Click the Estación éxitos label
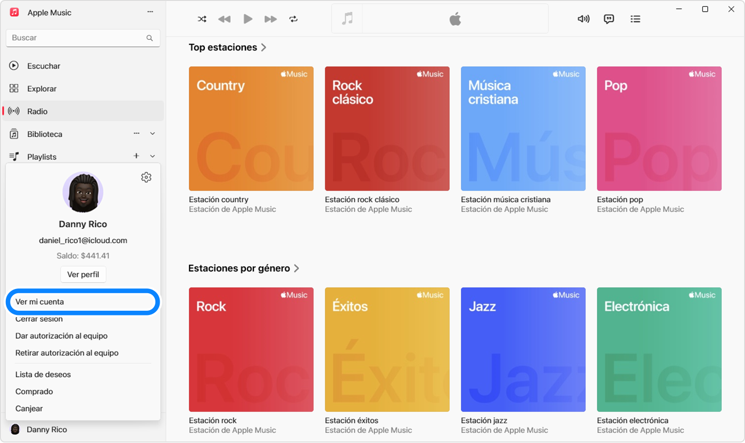745x443 pixels. click(x=352, y=421)
